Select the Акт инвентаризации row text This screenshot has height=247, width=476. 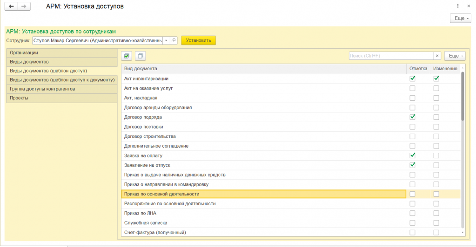tap(146, 79)
